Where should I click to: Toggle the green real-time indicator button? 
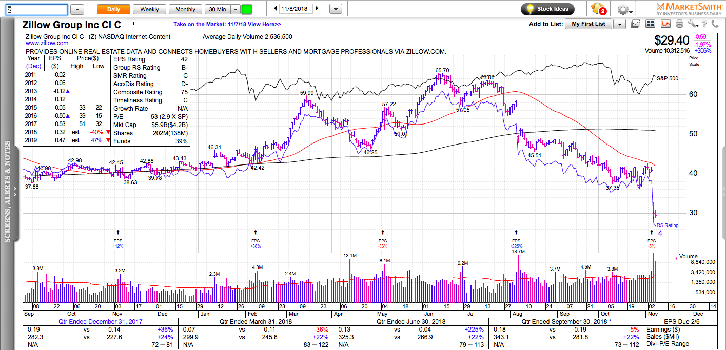pyautogui.click(x=247, y=9)
